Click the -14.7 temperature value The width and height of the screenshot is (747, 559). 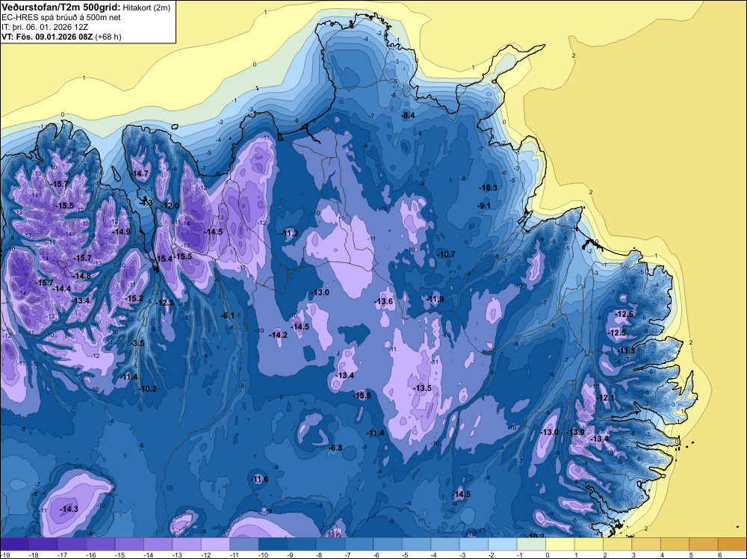[x=140, y=174]
